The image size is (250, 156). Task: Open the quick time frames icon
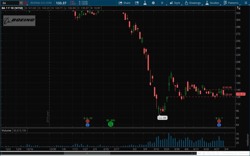point(137,3)
